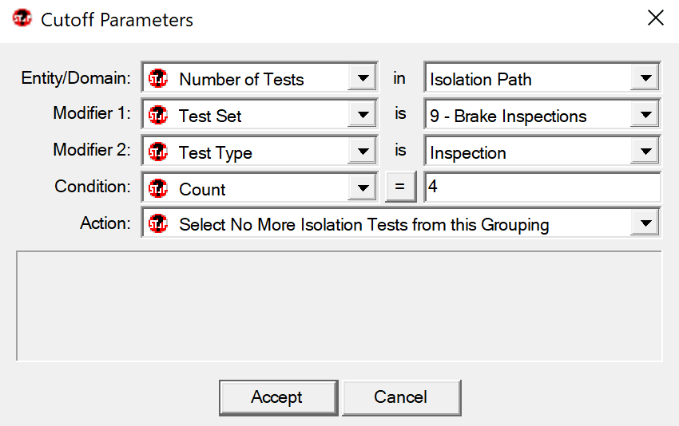The image size is (679, 426).
Task: Click the Count condition icon
Action: (158, 188)
